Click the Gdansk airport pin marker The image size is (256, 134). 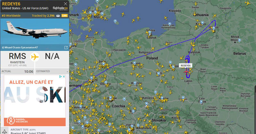150,32
